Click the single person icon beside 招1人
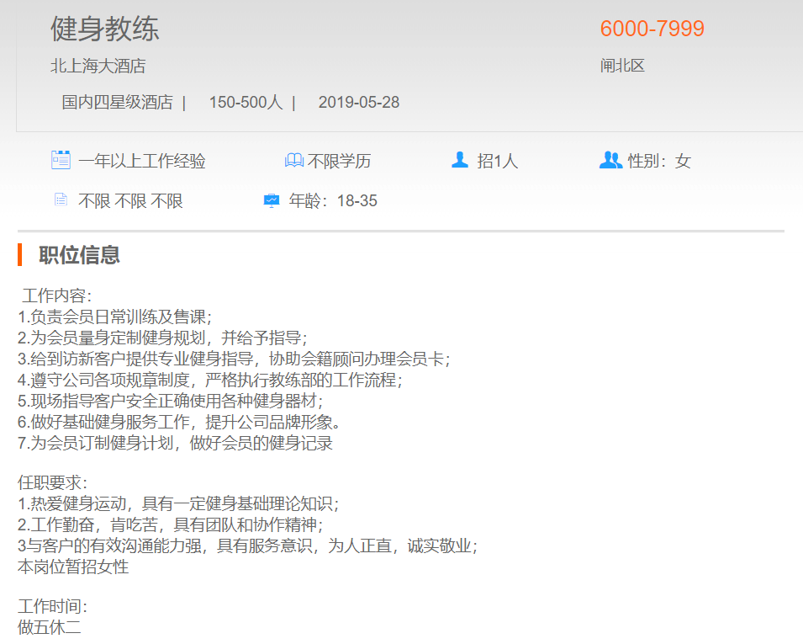The width and height of the screenshot is (803, 644). [x=460, y=160]
